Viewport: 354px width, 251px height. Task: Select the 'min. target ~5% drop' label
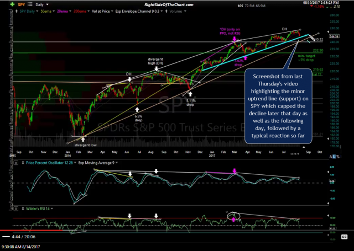pyautogui.click(x=306, y=58)
